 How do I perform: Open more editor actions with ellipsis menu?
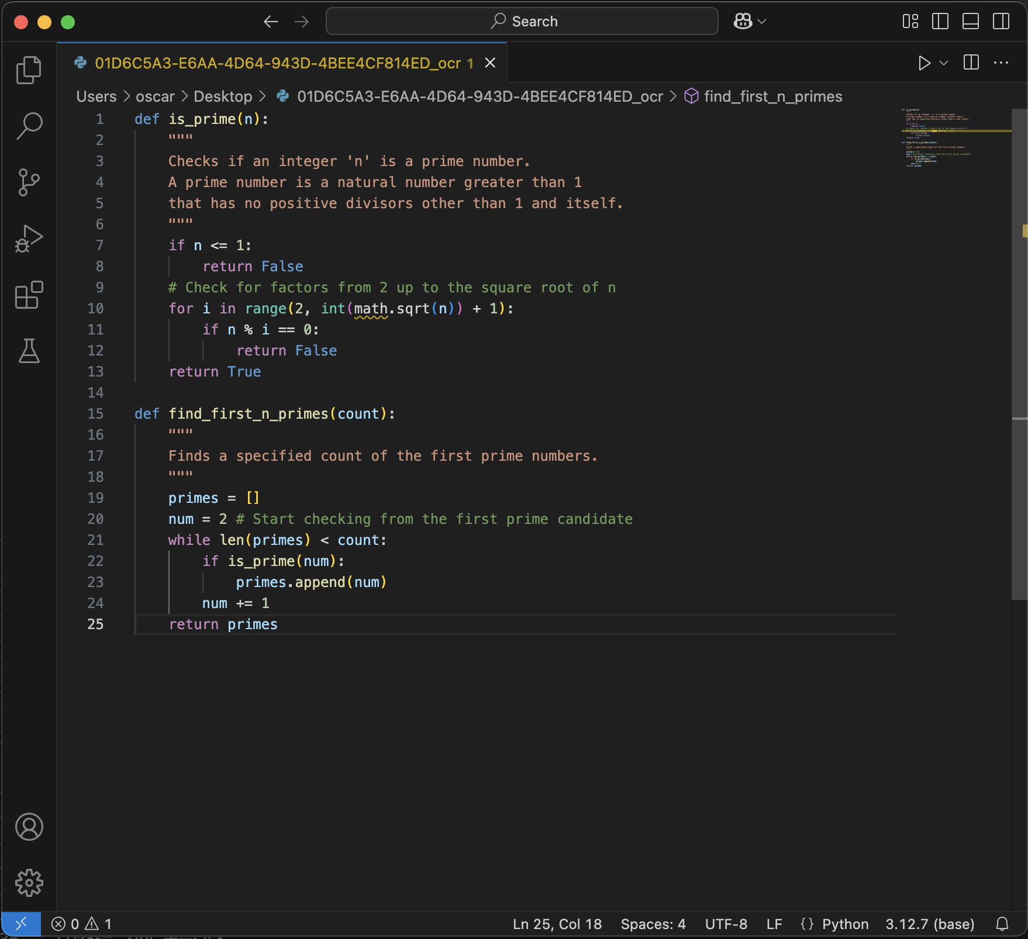(1002, 63)
